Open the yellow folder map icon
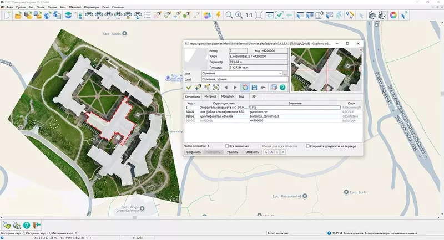The height and width of the screenshot is (240, 444). click(x=18, y=16)
